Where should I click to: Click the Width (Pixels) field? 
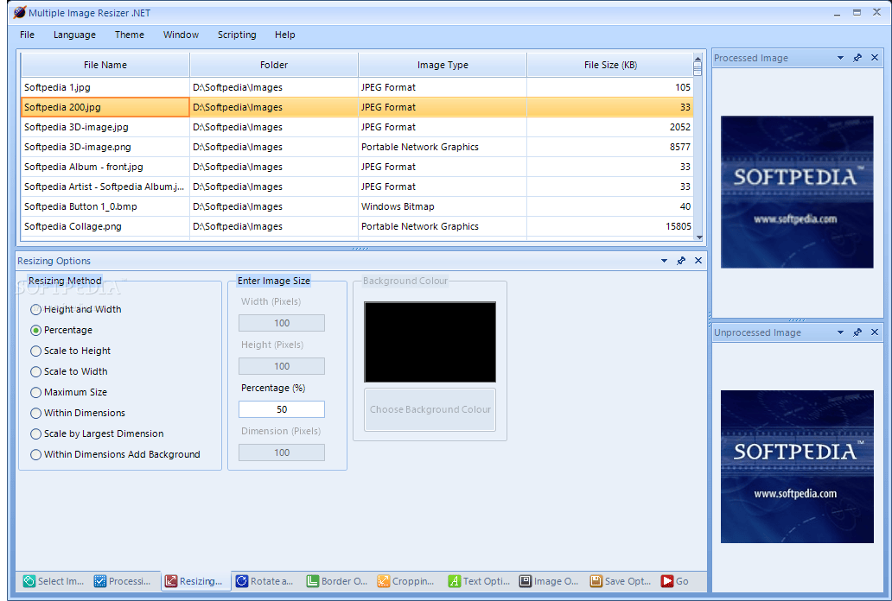(282, 323)
